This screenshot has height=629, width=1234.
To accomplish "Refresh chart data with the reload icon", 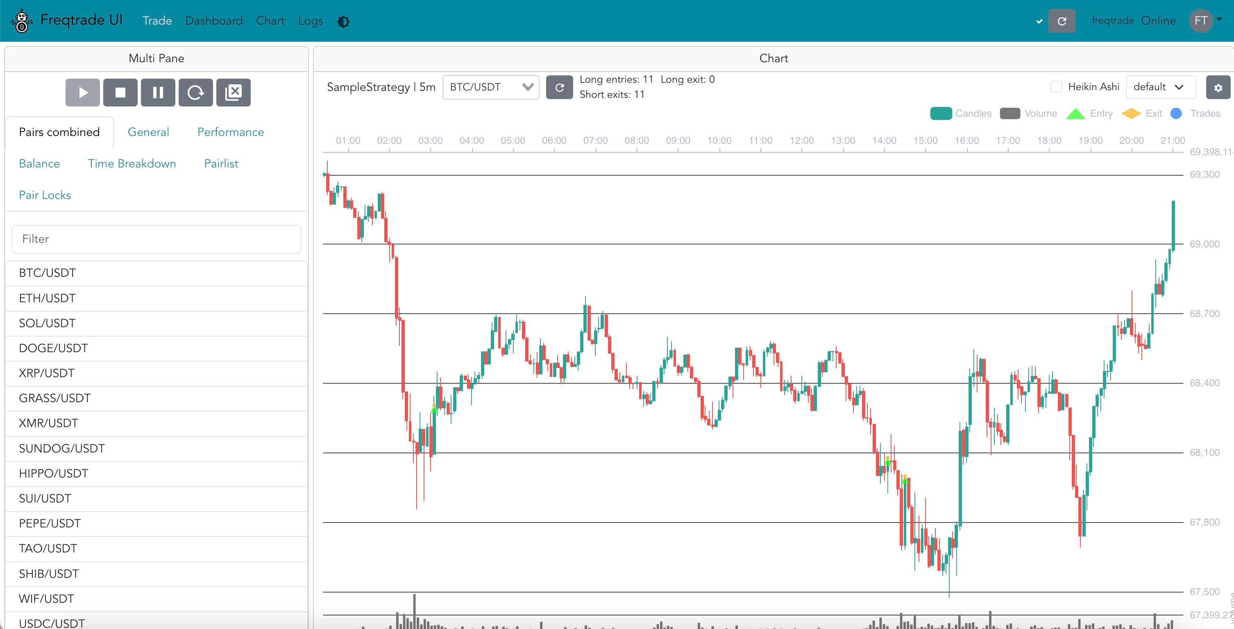I will pos(560,87).
